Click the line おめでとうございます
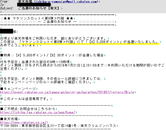 pyautogui.click(x=19, y=45)
